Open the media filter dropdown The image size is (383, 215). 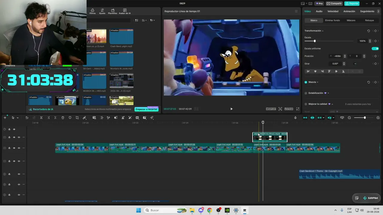pyautogui.click(x=152, y=20)
